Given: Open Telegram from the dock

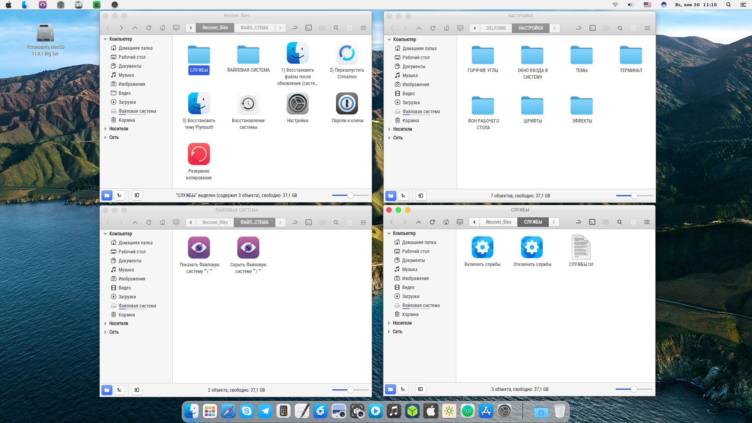Looking at the screenshot, I should (x=265, y=411).
